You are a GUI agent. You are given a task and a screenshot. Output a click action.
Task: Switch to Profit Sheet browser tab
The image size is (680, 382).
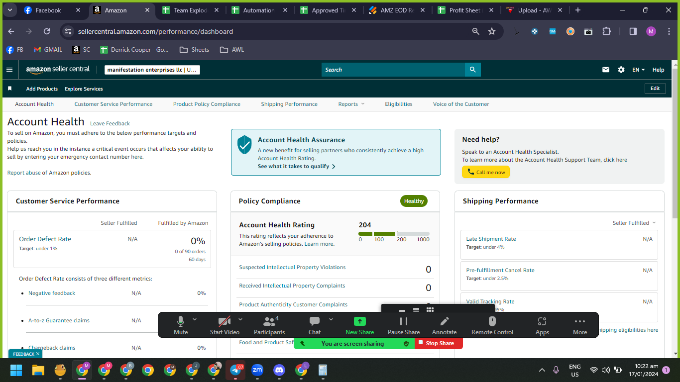(x=465, y=10)
